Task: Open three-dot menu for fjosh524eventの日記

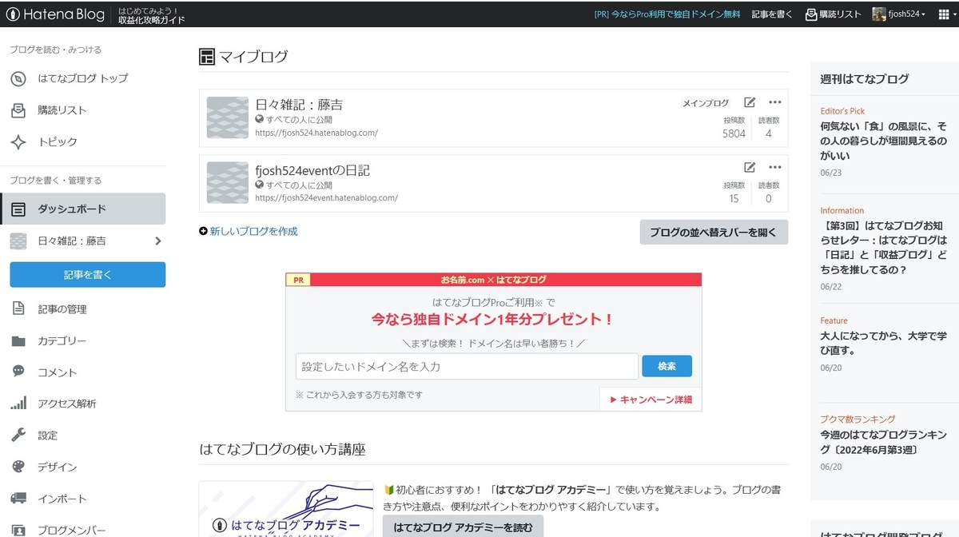Action: coord(774,168)
